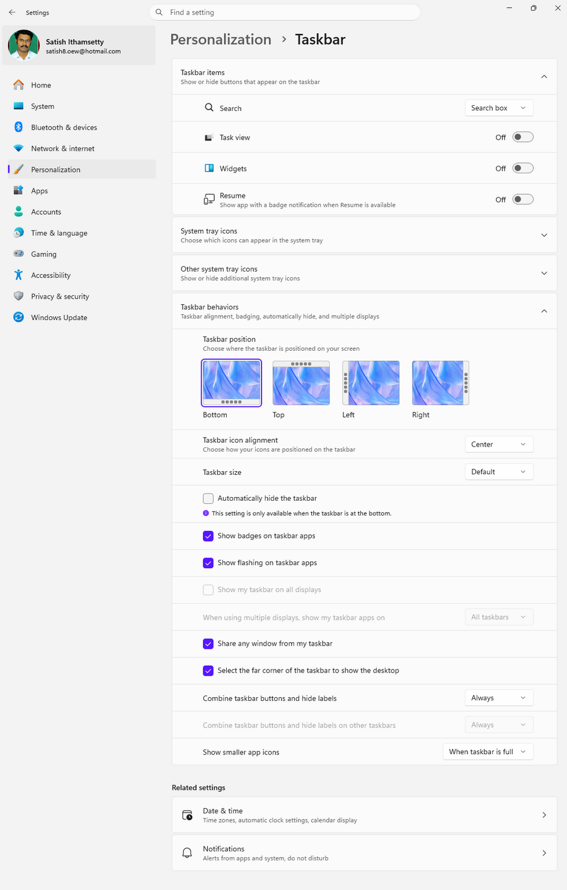Check Automatically hide the taskbar

208,498
